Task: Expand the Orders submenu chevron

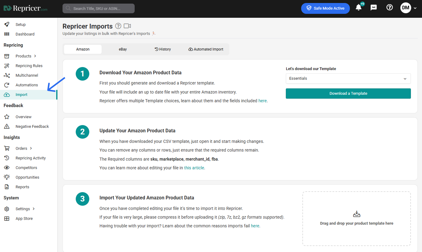Action: 31,148
